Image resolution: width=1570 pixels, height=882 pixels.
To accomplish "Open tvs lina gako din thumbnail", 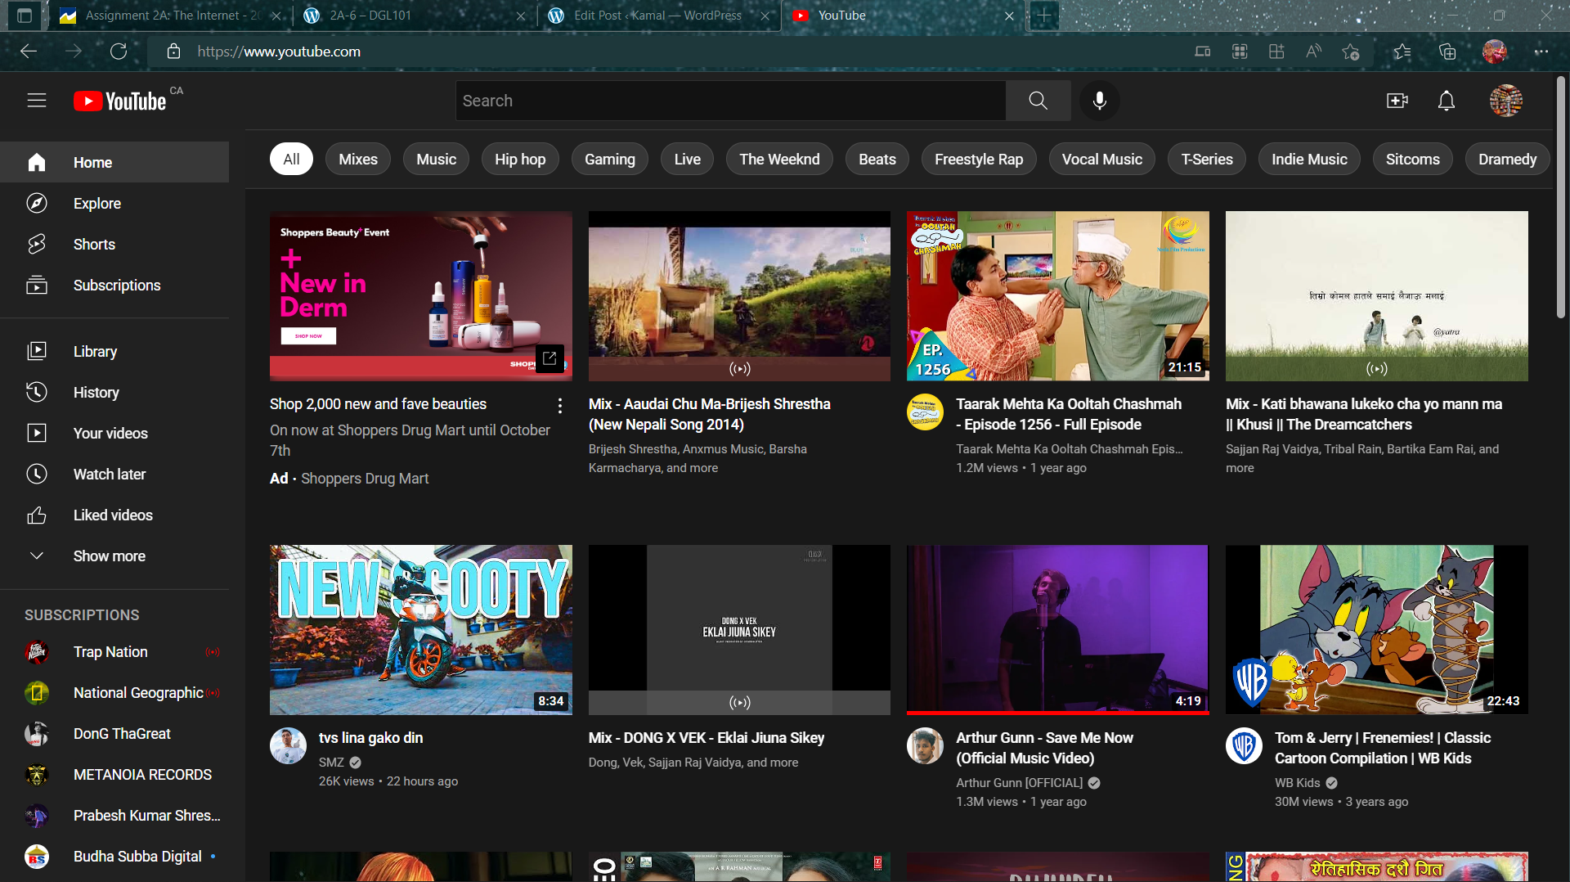I will tap(420, 630).
